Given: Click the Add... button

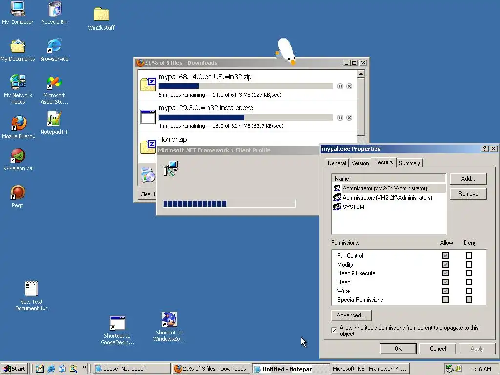Looking at the screenshot, I should click(468, 179).
